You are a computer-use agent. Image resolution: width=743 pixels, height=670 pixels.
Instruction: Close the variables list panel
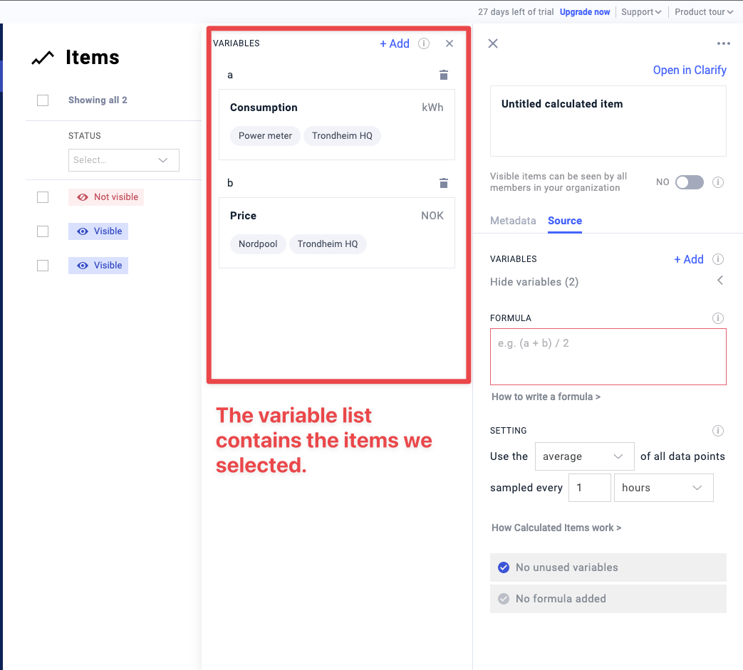450,43
